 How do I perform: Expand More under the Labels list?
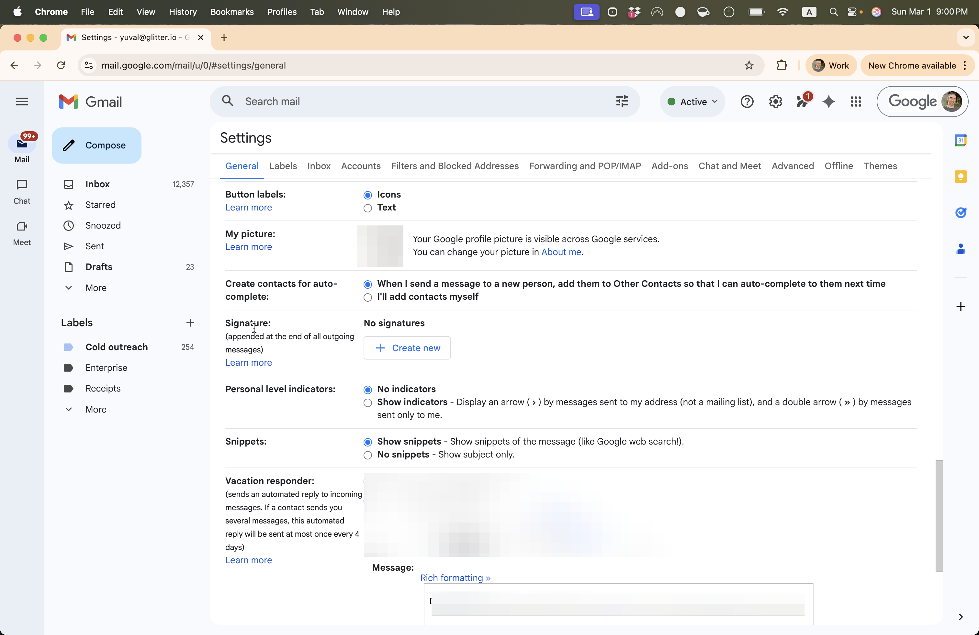click(96, 409)
